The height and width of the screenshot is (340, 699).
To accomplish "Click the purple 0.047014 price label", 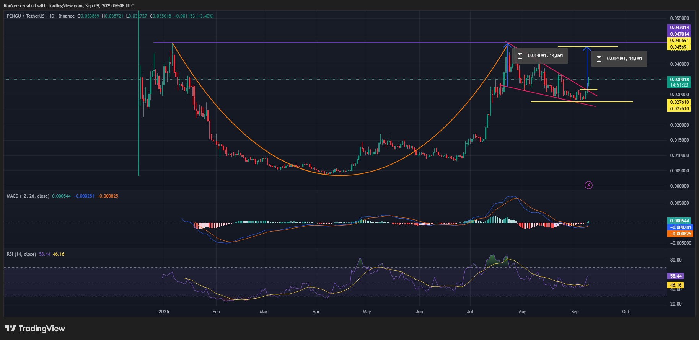I will pyautogui.click(x=679, y=28).
